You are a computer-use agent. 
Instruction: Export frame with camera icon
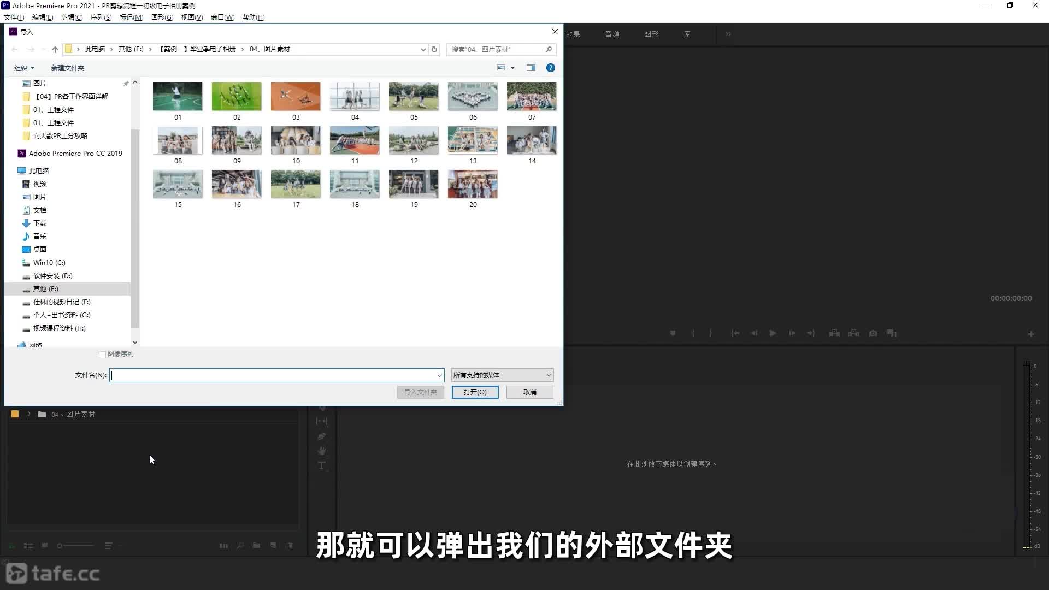tap(873, 333)
